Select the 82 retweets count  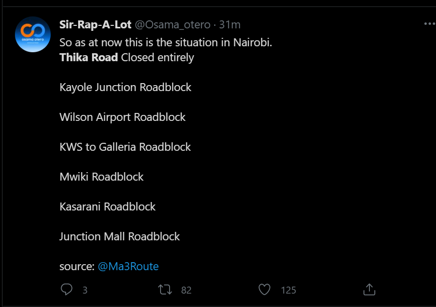coord(186,290)
